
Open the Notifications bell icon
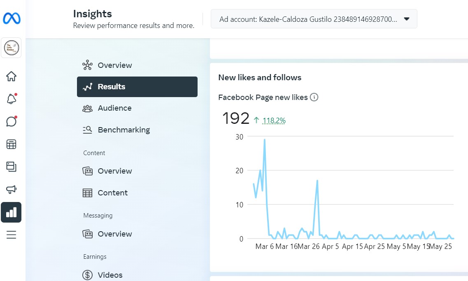[11, 99]
